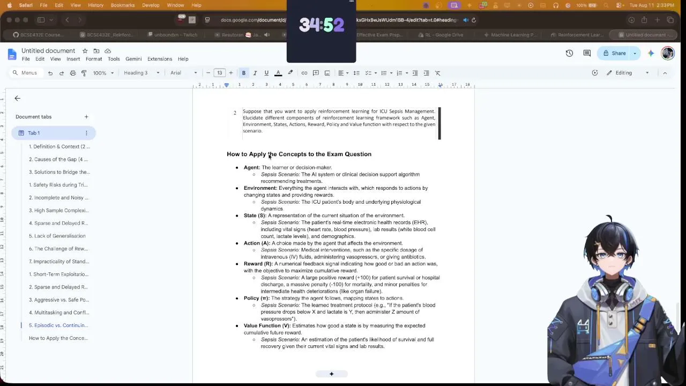
Task: Open the Extensions menu
Action: [x=160, y=59]
